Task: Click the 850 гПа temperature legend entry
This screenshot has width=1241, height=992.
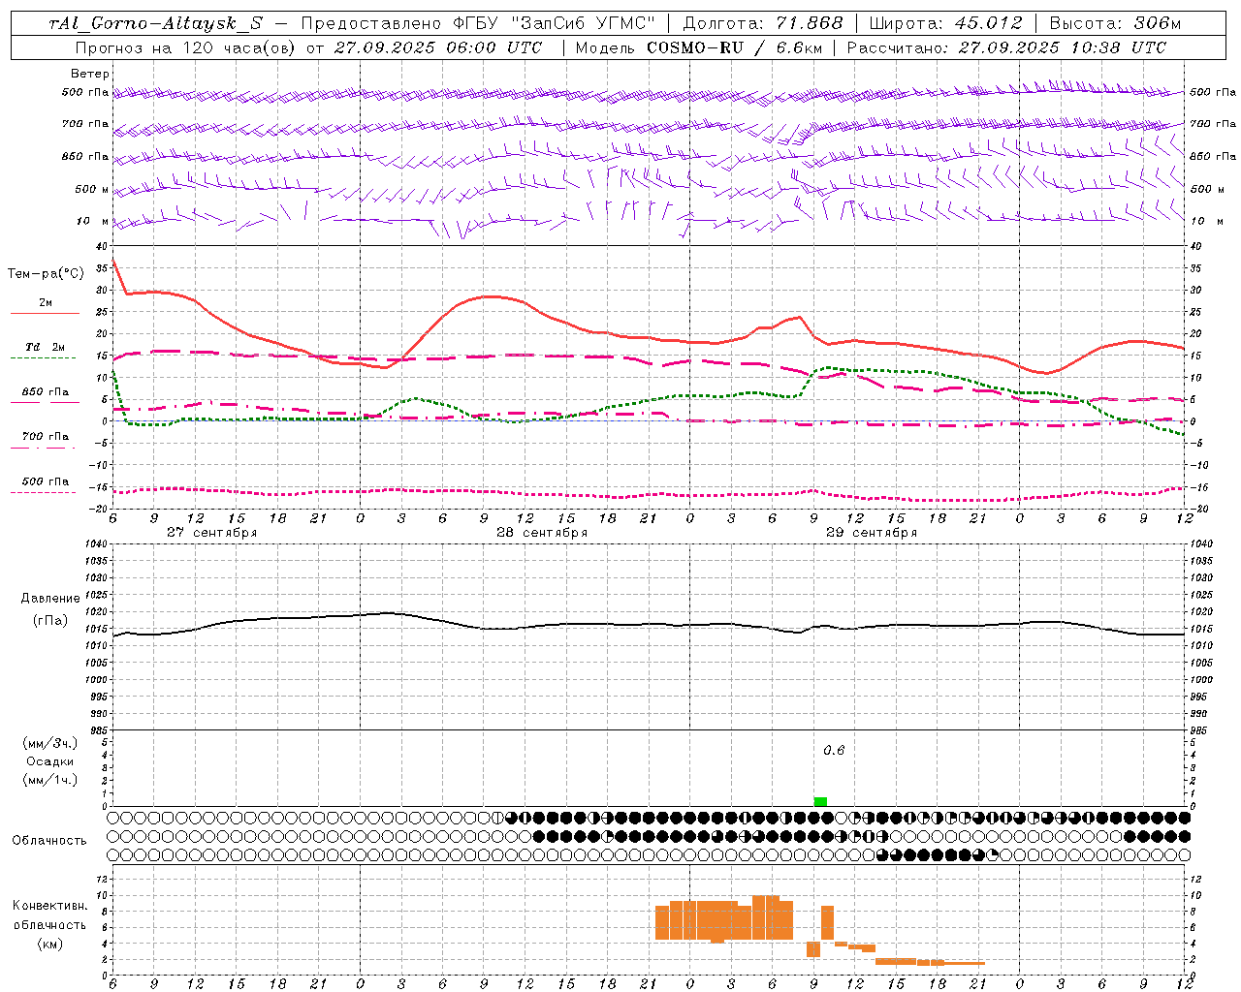Action: (46, 392)
